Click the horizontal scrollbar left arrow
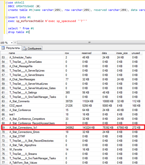The width and height of the screenshot is (145, 165). click(x=15, y=43)
